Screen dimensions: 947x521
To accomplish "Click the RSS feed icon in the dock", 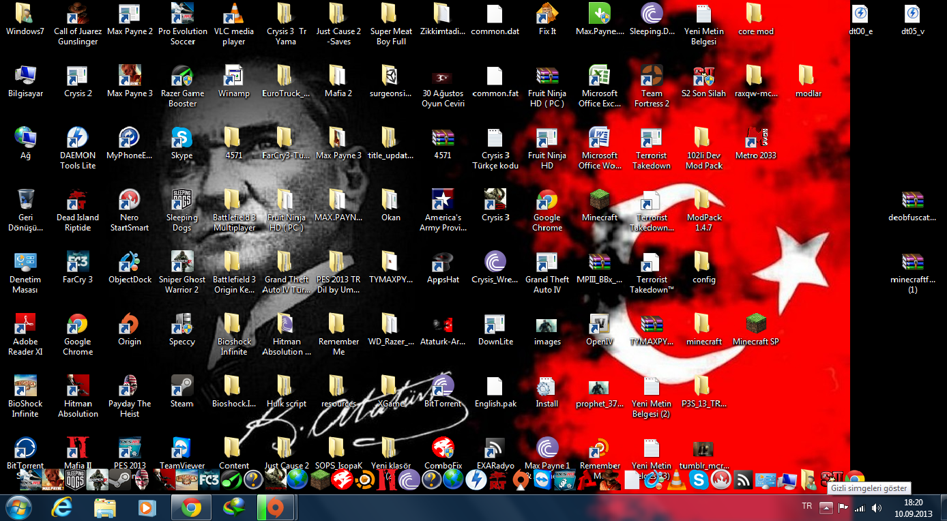I will pyautogui.click(x=743, y=480).
